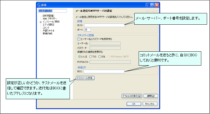Click the デフォルトの復元 button
The width and height of the screenshot is (210, 114).
132,96
